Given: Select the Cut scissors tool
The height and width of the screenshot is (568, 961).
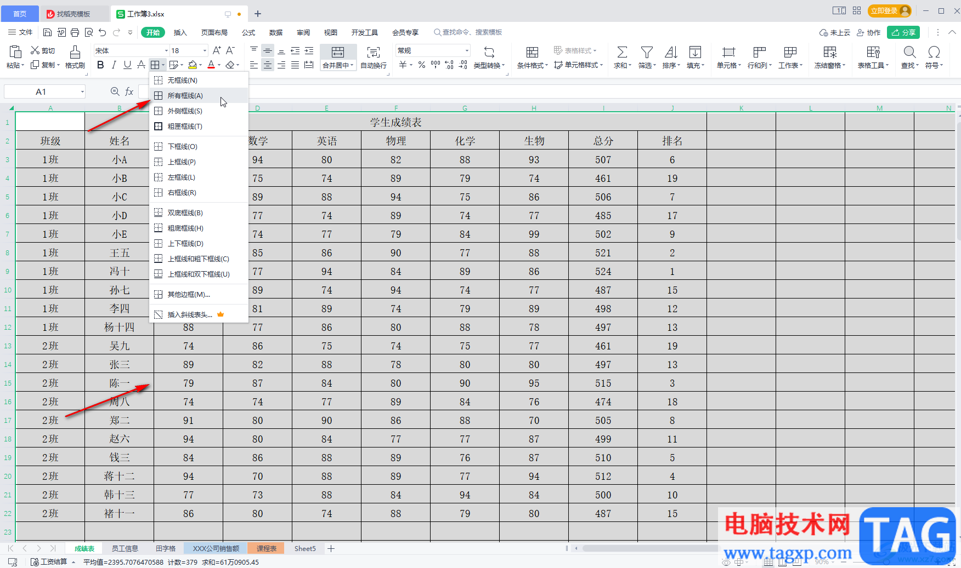Looking at the screenshot, I should click(x=35, y=50).
